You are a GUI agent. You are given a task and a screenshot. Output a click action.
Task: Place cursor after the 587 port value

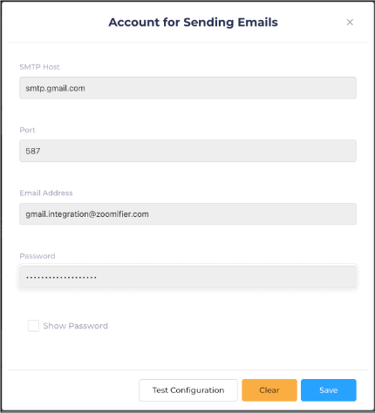click(41, 151)
